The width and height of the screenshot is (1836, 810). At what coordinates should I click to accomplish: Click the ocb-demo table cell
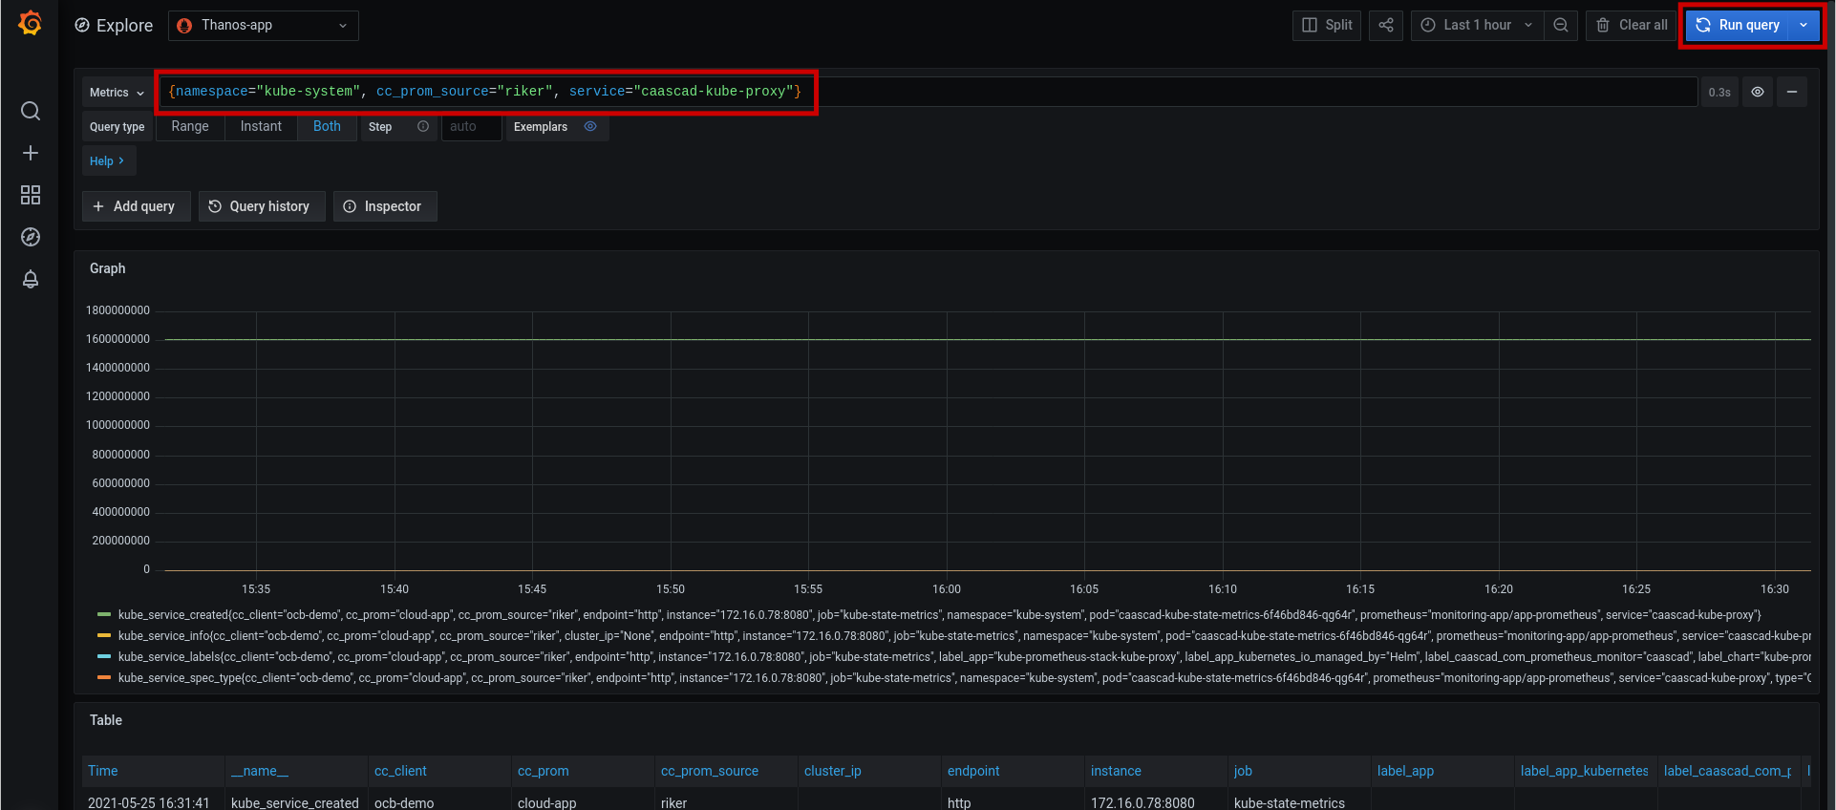coord(404,802)
